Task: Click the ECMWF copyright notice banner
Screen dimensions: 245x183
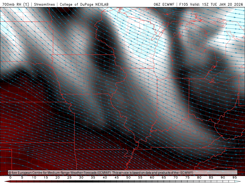Action: click(x=123, y=173)
